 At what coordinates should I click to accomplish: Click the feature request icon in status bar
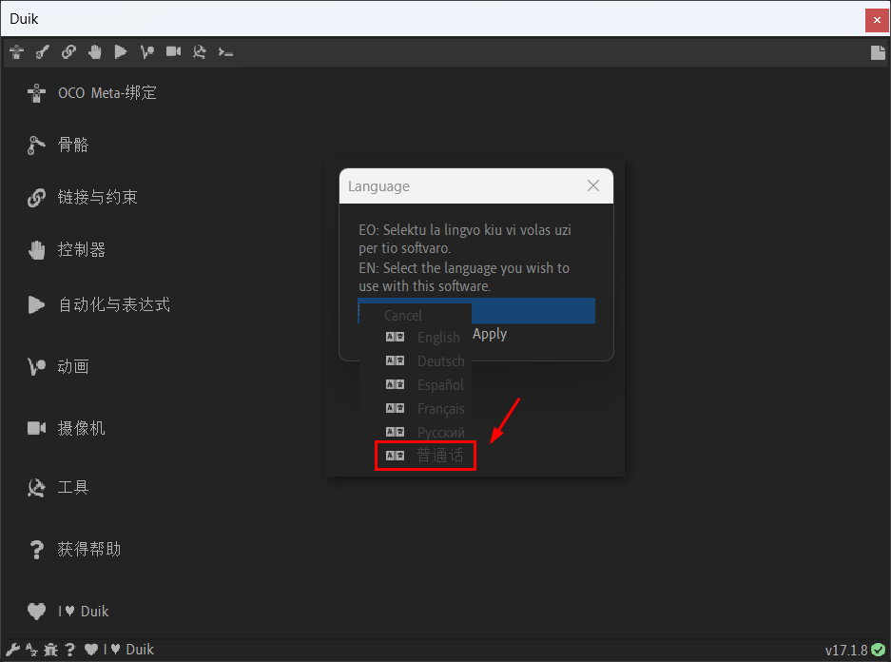click(x=31, y=650)
